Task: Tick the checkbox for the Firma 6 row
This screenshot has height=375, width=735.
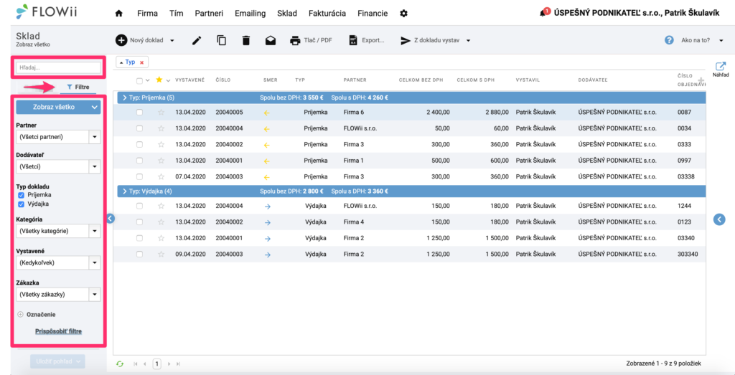Action: (x=139, y=113)
